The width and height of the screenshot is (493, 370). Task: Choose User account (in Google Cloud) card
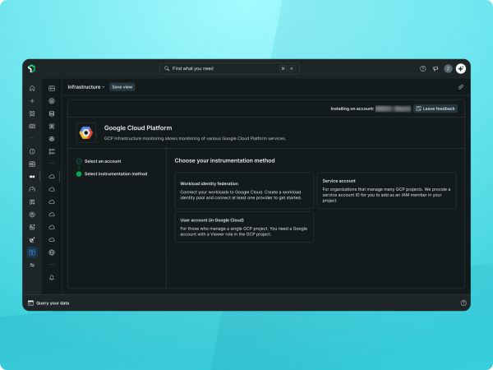[244, 227]
